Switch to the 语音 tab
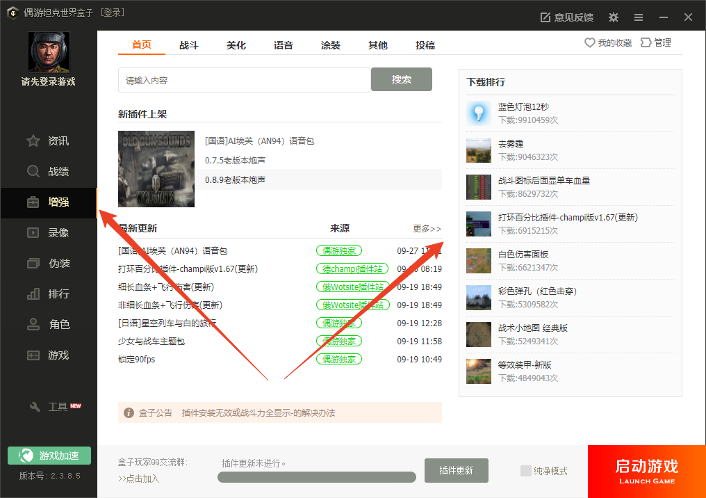Viewport: 706px width, 498px height. [x=284, y=45]
